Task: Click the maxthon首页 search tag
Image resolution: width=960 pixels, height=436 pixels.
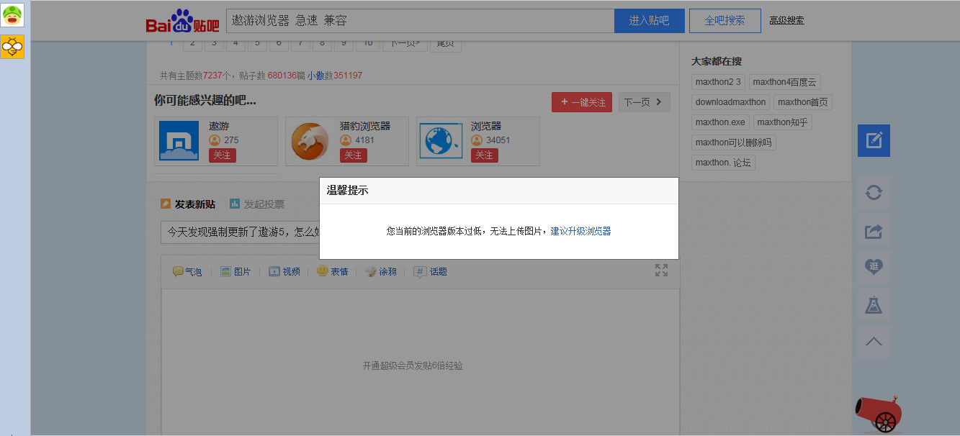Action: tap(803, 102)
